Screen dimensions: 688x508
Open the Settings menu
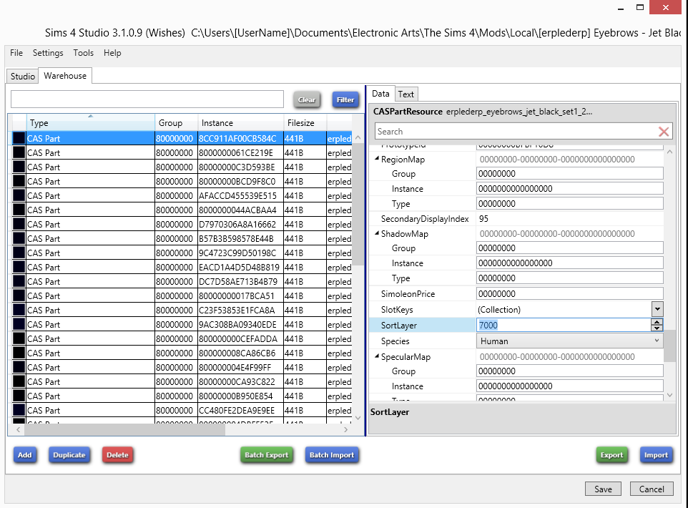coord(48,53)
